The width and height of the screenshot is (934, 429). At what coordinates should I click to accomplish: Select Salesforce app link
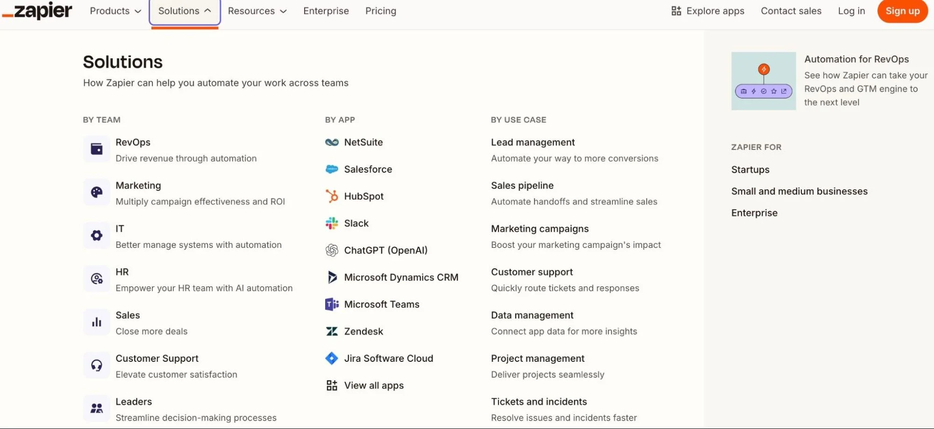[368, 169]
